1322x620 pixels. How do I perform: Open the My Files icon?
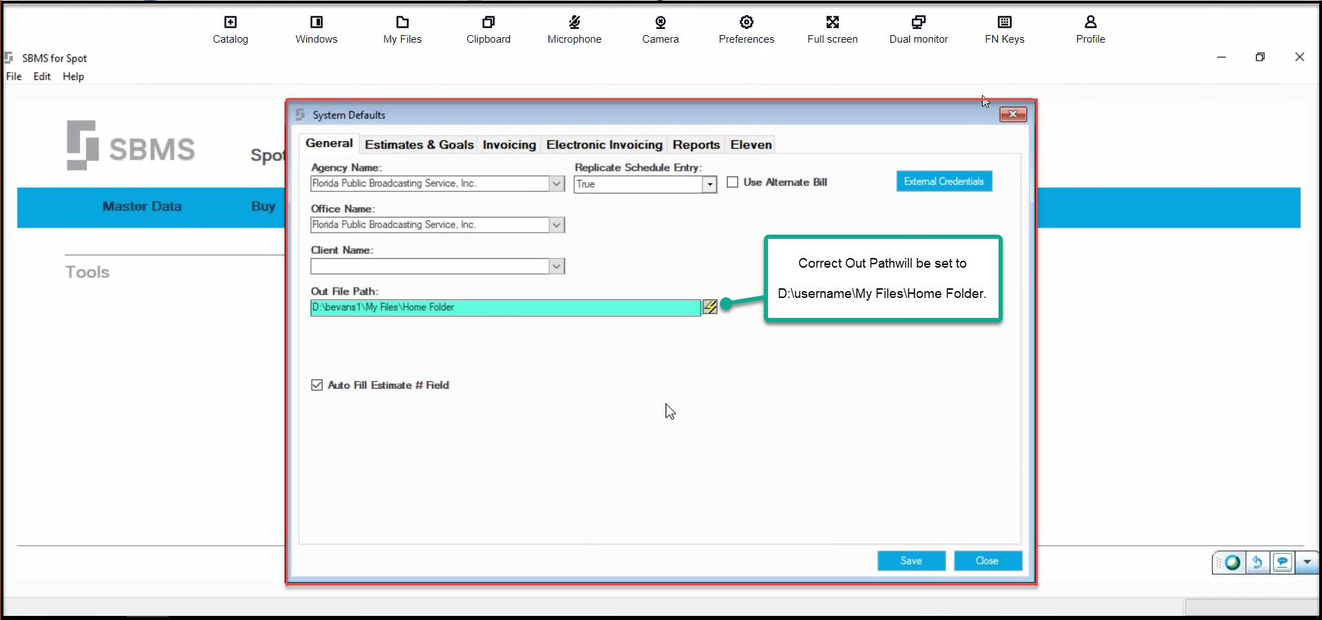(403, 22)
